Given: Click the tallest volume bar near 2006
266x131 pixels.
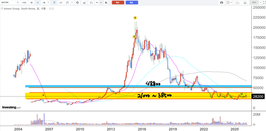Looking at the screenshot, I should click(x=44, y=119).
